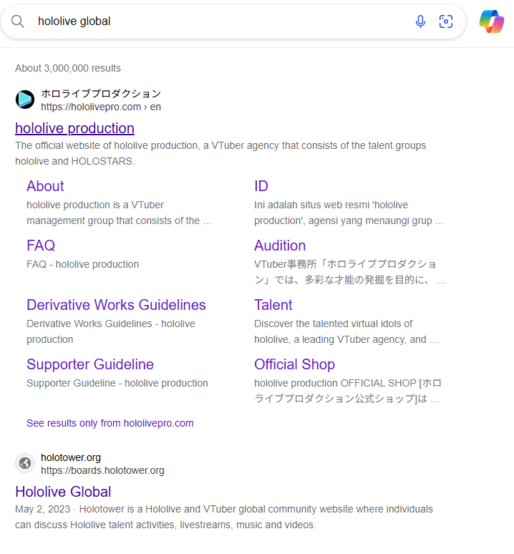
Task: Click the hololive production OFFICIAL SHOP snippet
Action: pos(348,391)
